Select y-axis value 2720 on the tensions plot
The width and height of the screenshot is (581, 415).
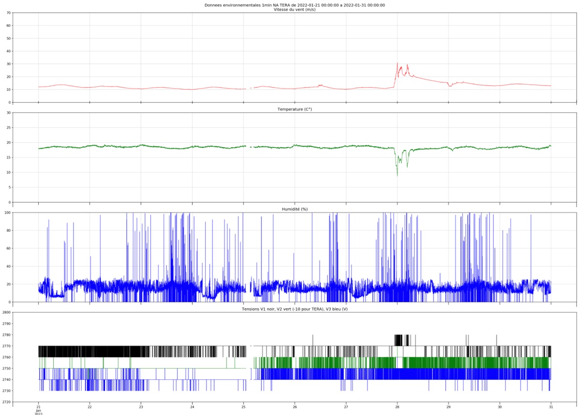(x=6, y=402)
